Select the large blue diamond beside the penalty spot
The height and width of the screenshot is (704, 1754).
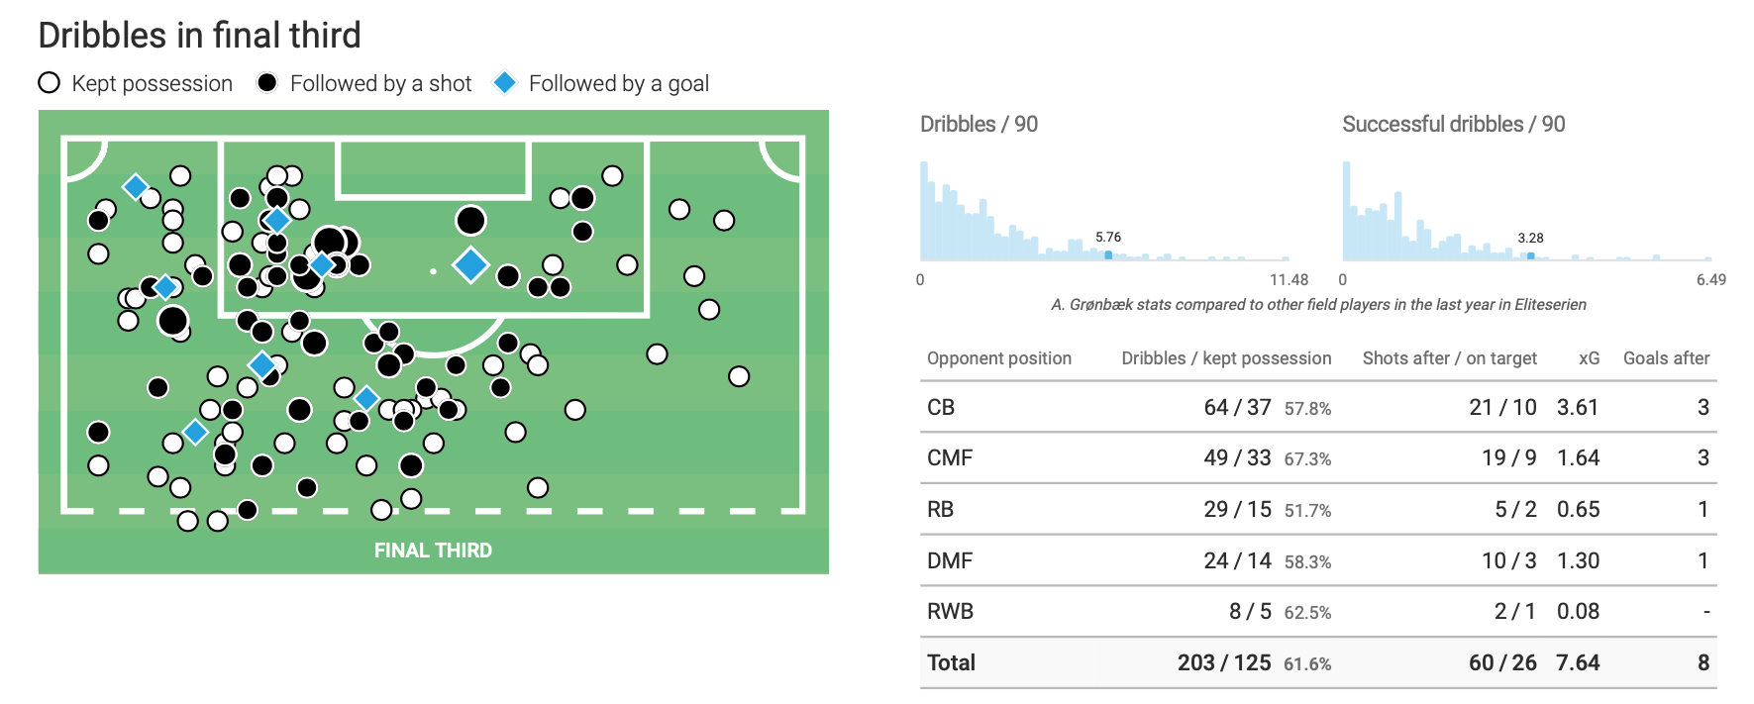point(470,264)
